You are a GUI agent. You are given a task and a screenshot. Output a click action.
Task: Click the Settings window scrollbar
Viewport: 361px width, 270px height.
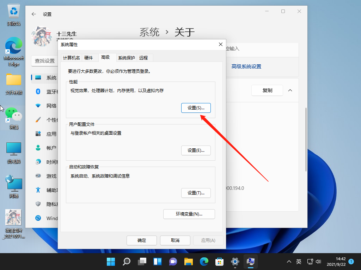click(x=306, y=139)
